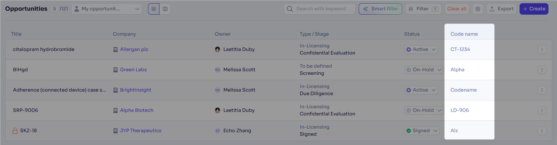
Task: Clear all applied filters
Action: tap(456, 9)
